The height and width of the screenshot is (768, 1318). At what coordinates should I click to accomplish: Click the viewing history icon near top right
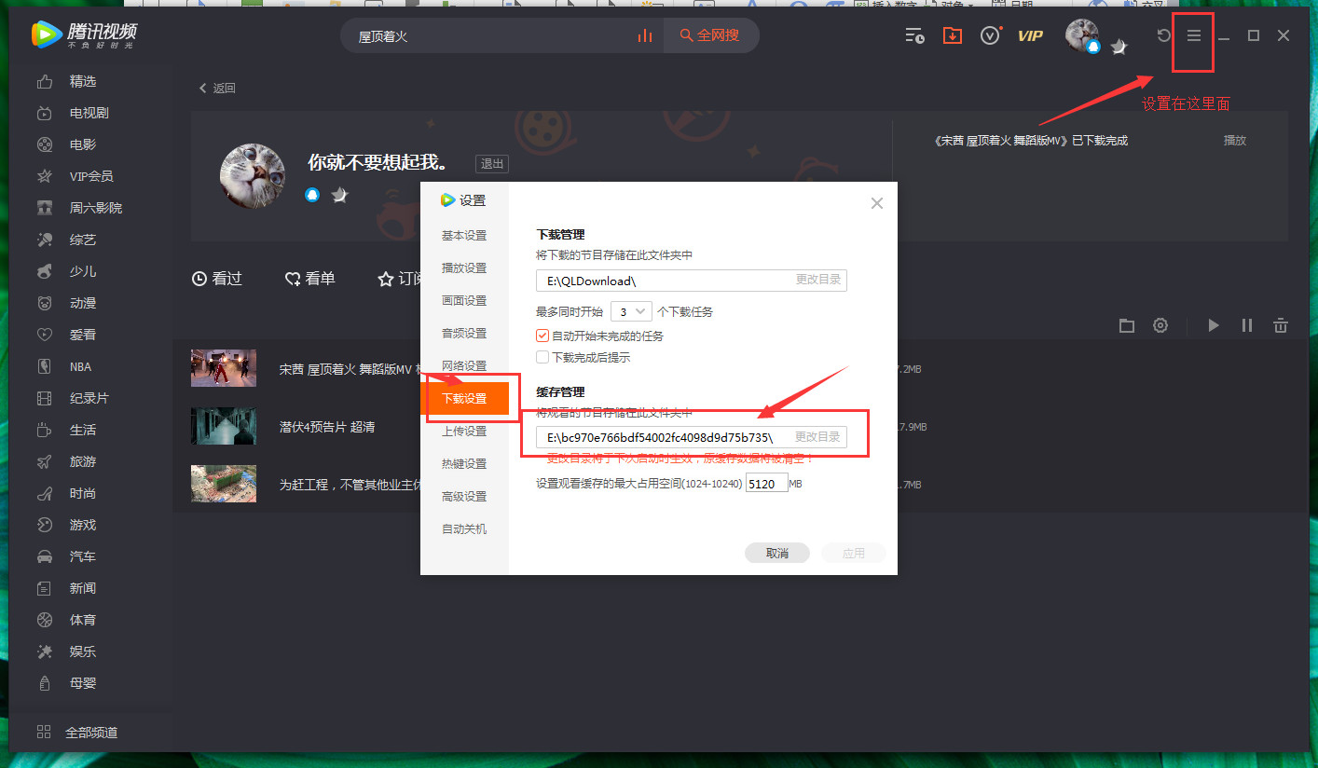914,34
